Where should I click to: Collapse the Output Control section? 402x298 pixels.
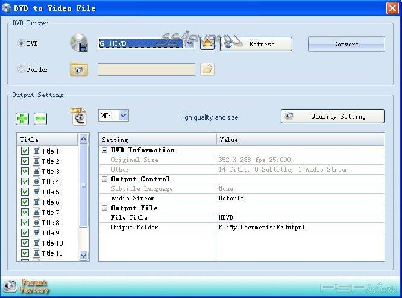click(104, 179)
